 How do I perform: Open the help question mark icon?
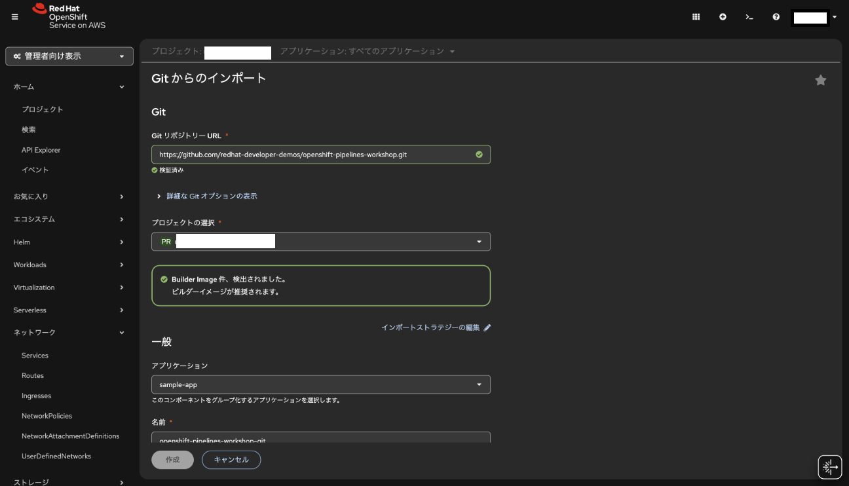[x=776, y=17]
